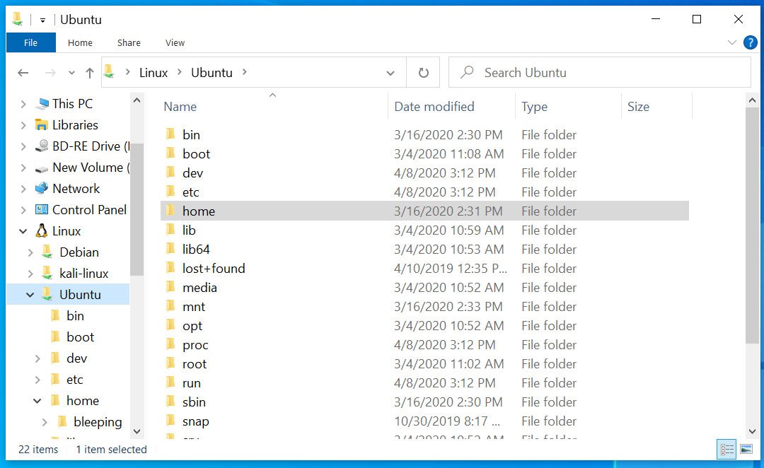
Task: Click the blue Help question mark icon
Action: (x=751, y=42)
